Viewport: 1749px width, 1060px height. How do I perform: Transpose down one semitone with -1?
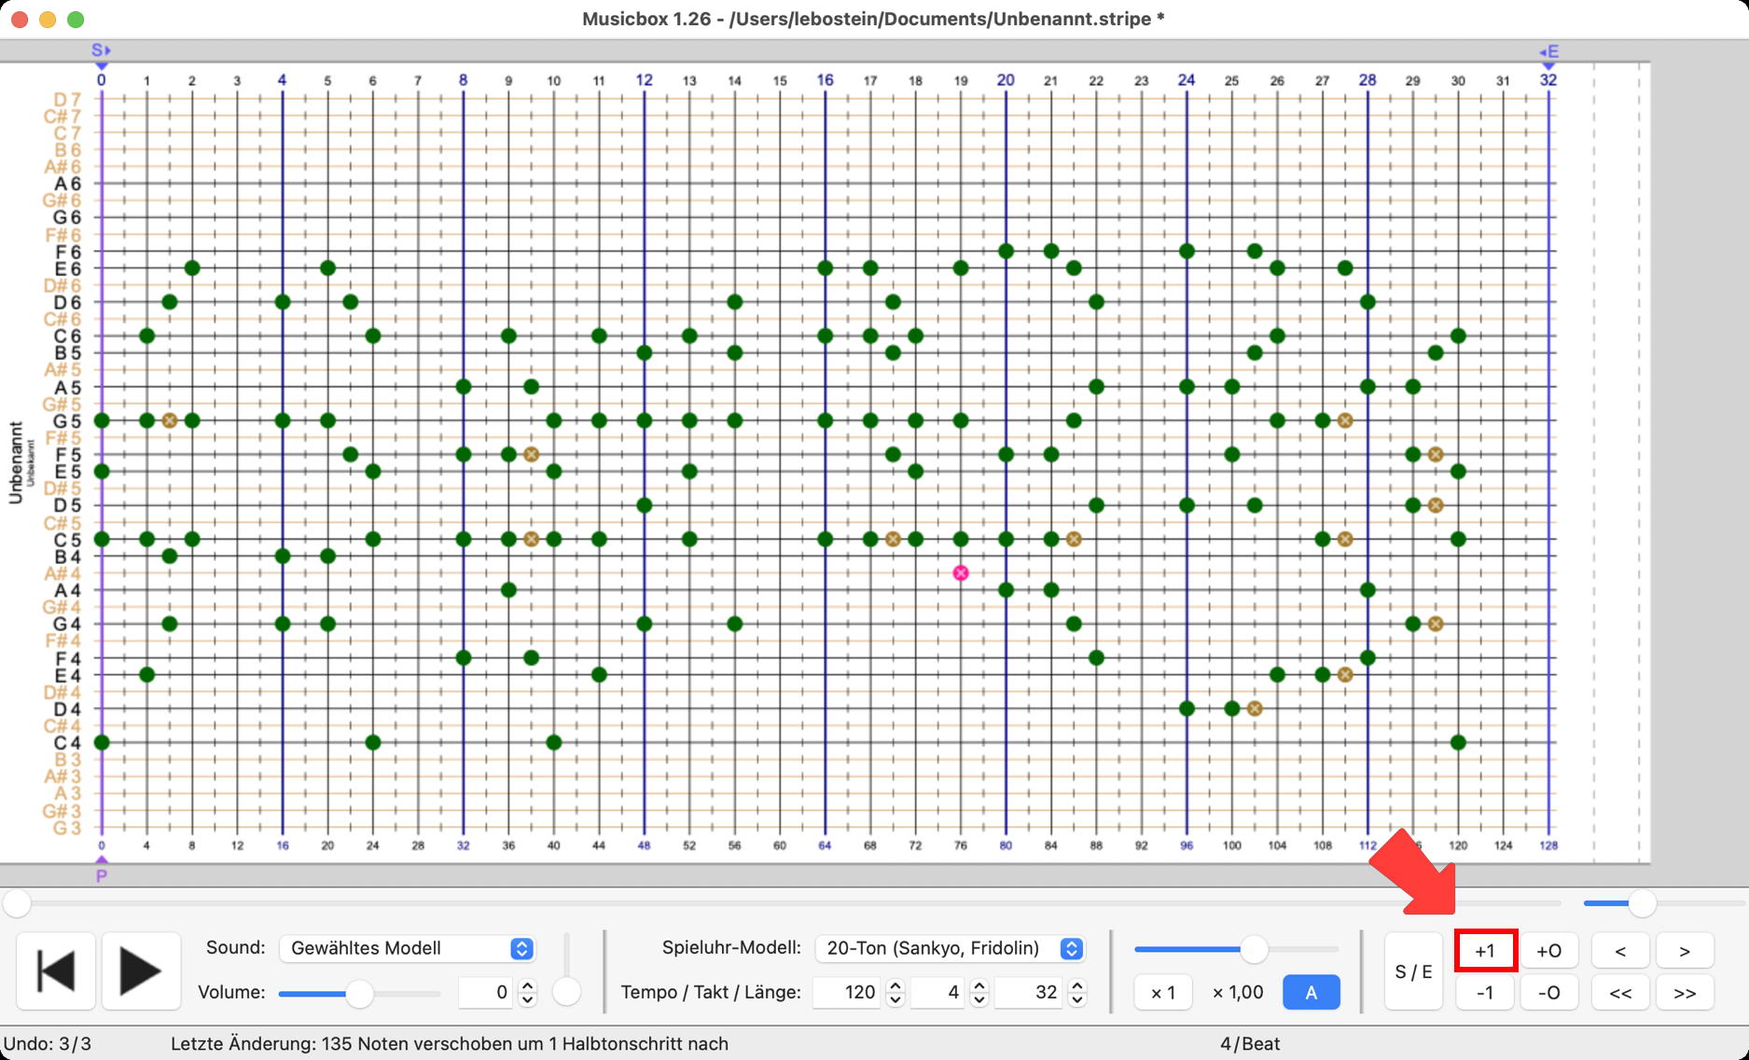pos(1485,993)
